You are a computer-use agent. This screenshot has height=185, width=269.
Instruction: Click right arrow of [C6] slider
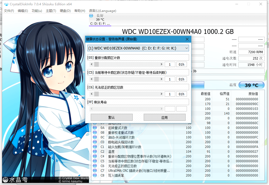click(161, 94)
